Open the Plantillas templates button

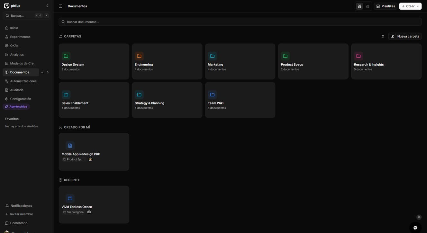pos(385,6)
